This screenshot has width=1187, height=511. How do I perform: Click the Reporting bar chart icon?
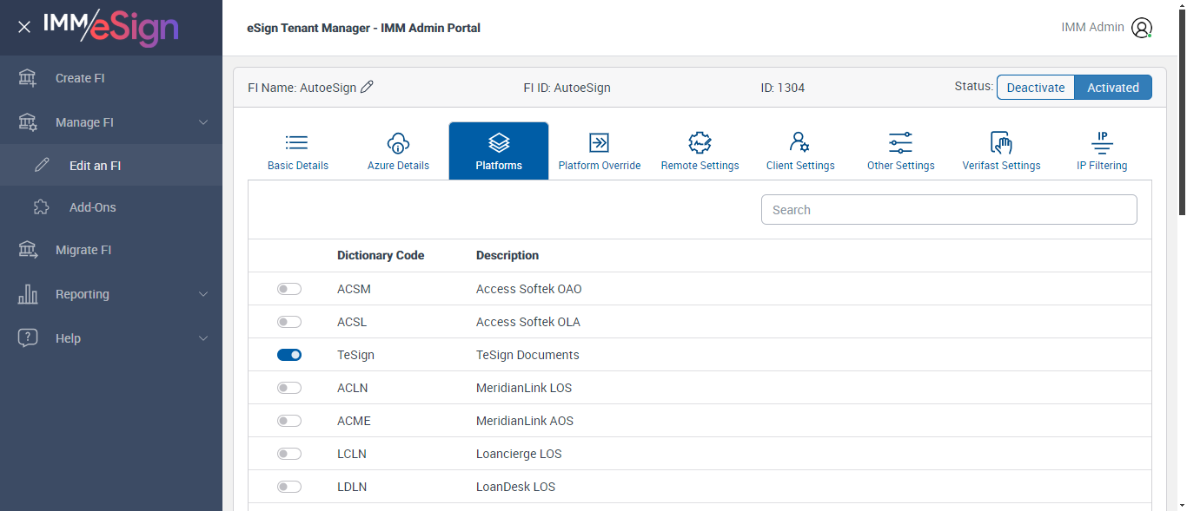pos(28,294)
